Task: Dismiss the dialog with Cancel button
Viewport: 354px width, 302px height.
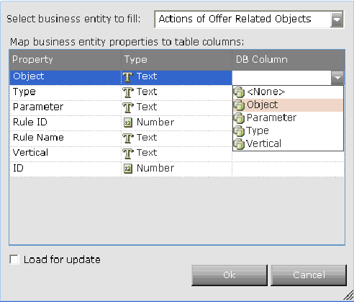Action: 309,275
